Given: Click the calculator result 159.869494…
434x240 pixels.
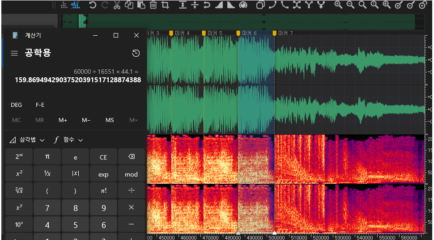Looking at the screenshot, I should tap(78, 80).
